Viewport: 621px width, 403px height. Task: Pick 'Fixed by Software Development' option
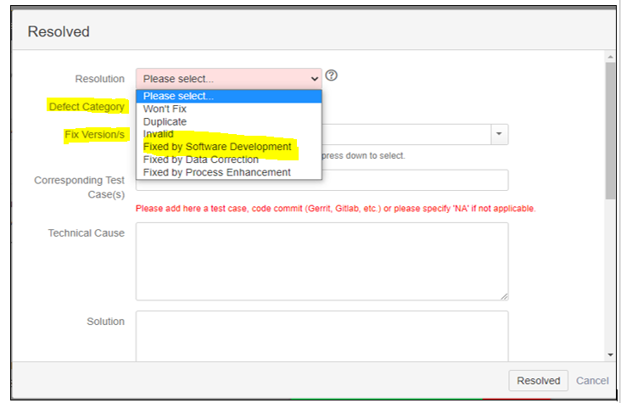[x=228, y=147]
